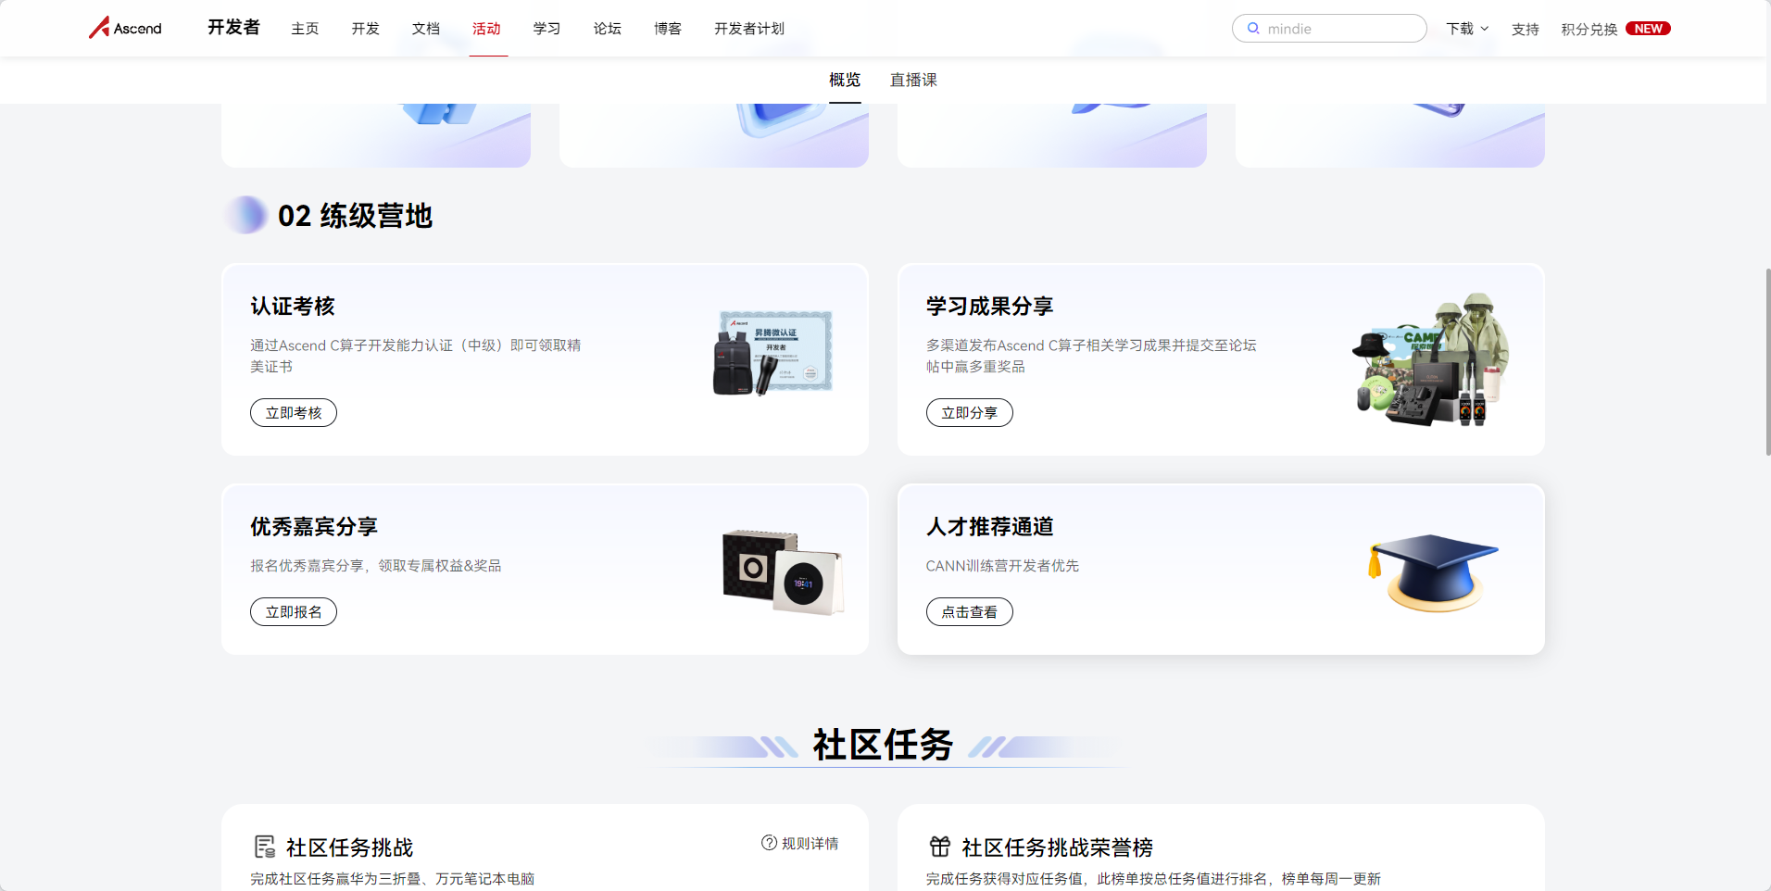Click the 立即分享 button

click(x=969, y=412)
